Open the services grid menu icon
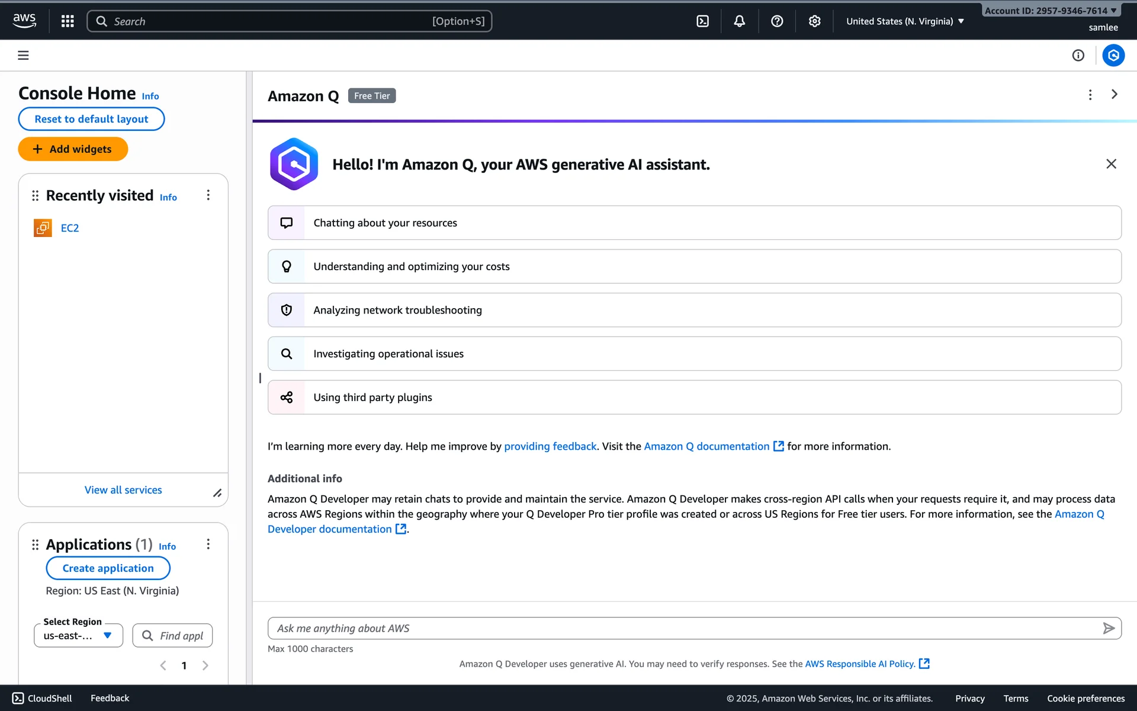Screen dimensions: 1137x711 68,21
